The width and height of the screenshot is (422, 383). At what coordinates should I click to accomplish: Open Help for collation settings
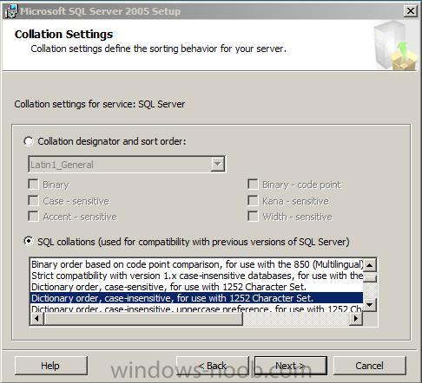tap(51, 366)
